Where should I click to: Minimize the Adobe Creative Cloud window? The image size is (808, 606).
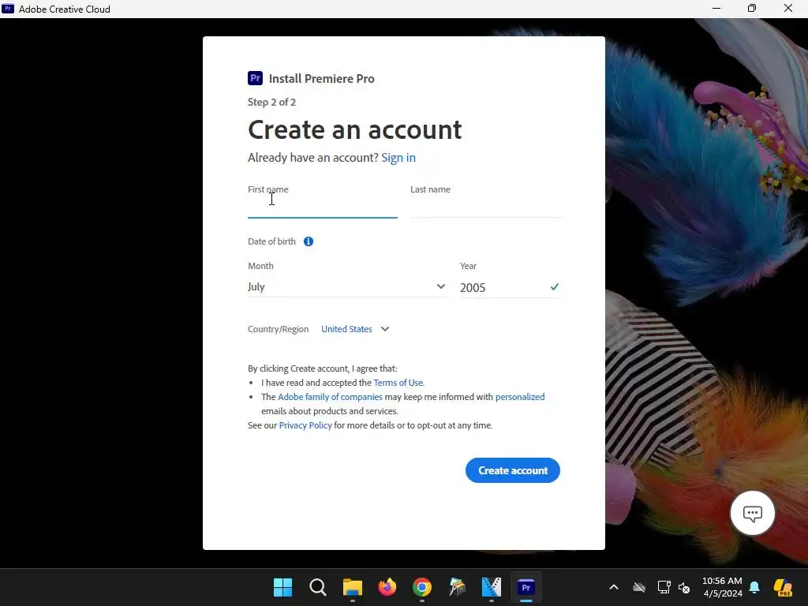pos(716,8)
